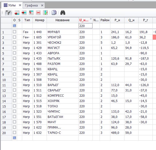Tick the checkbox in the ВАРЬЕГ row
This screenshot has width=156, height=150.
point(14,85)
